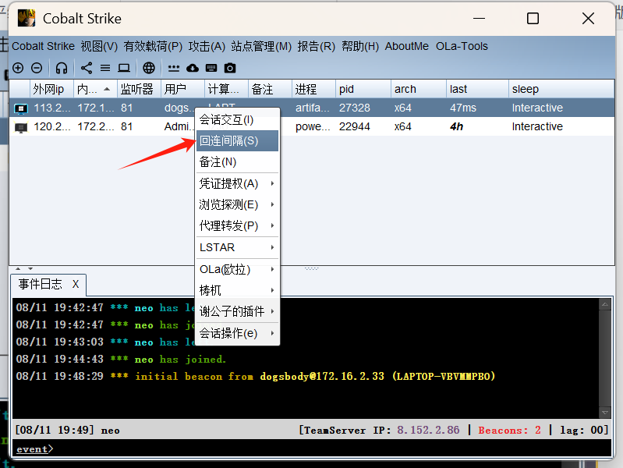Expand 凭证提权(A) submenu
Viewport: 623px width, 468px height.
[238, 183]
